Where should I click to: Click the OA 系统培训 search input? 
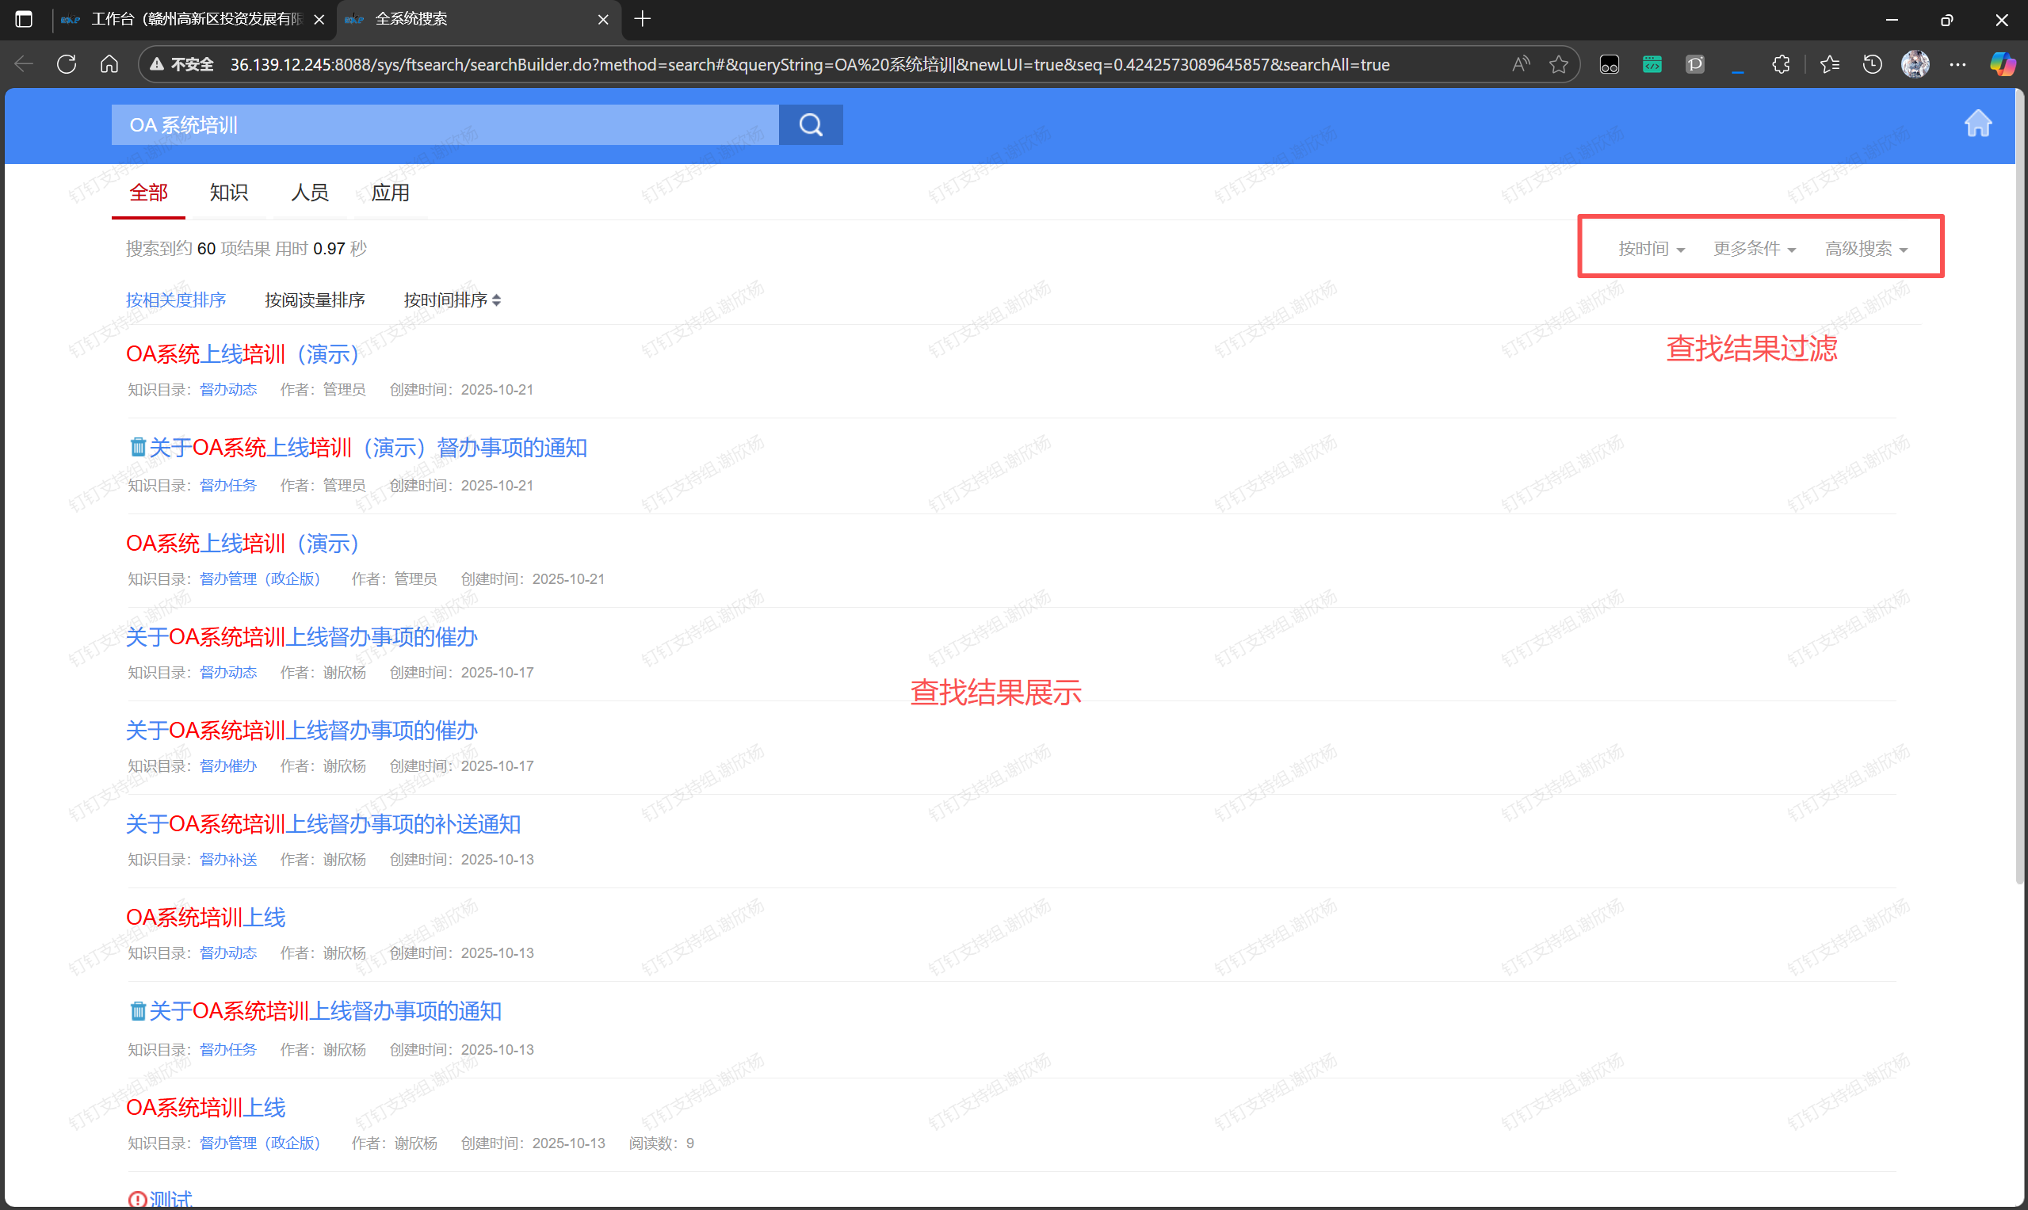click(445, 124)
